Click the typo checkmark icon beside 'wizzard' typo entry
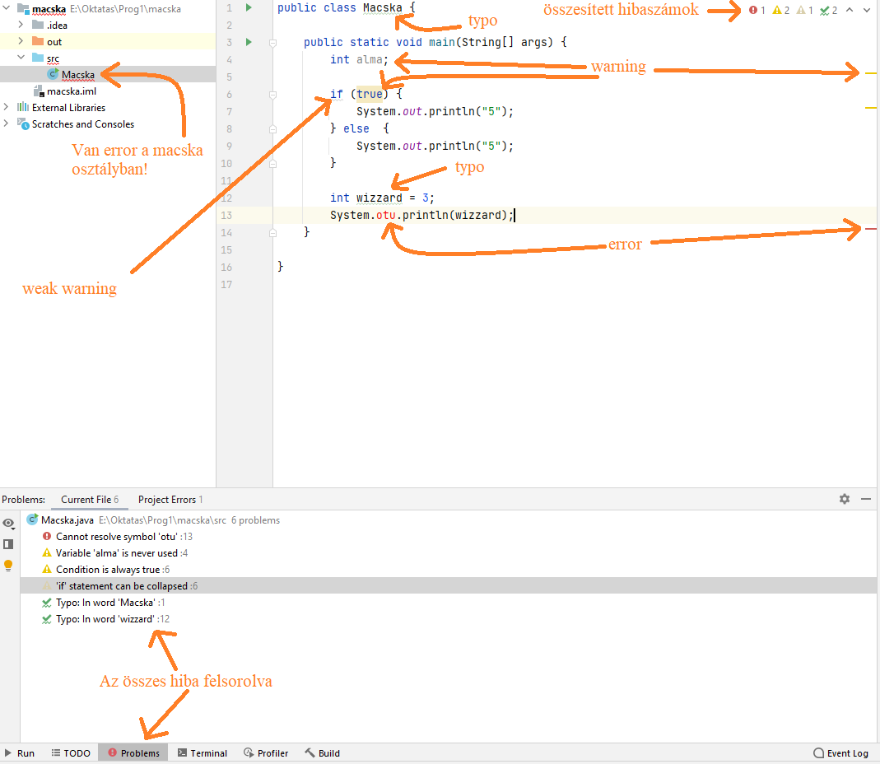The image size is (880, 764). click(x=47, y=619)
